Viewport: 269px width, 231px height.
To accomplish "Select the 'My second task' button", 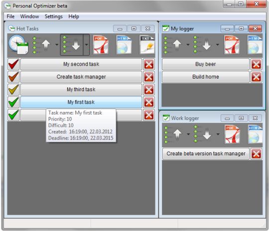I will coord(81,64).
